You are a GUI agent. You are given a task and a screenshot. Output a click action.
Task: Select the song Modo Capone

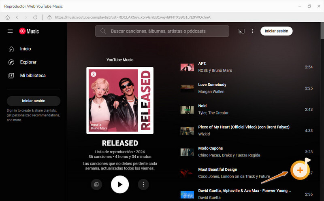click(x=210, y=148)
